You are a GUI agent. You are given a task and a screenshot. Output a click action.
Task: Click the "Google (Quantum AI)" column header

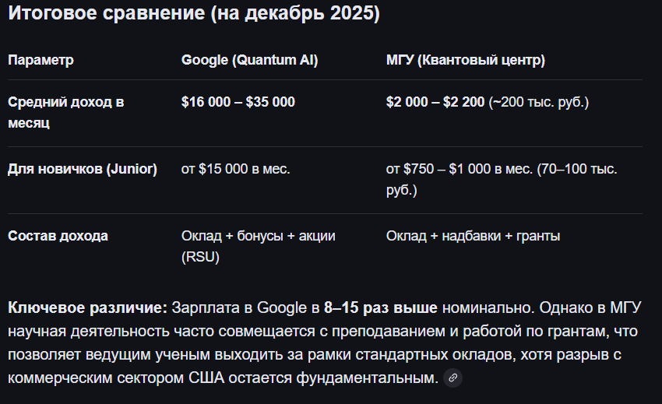pos(249,60)
